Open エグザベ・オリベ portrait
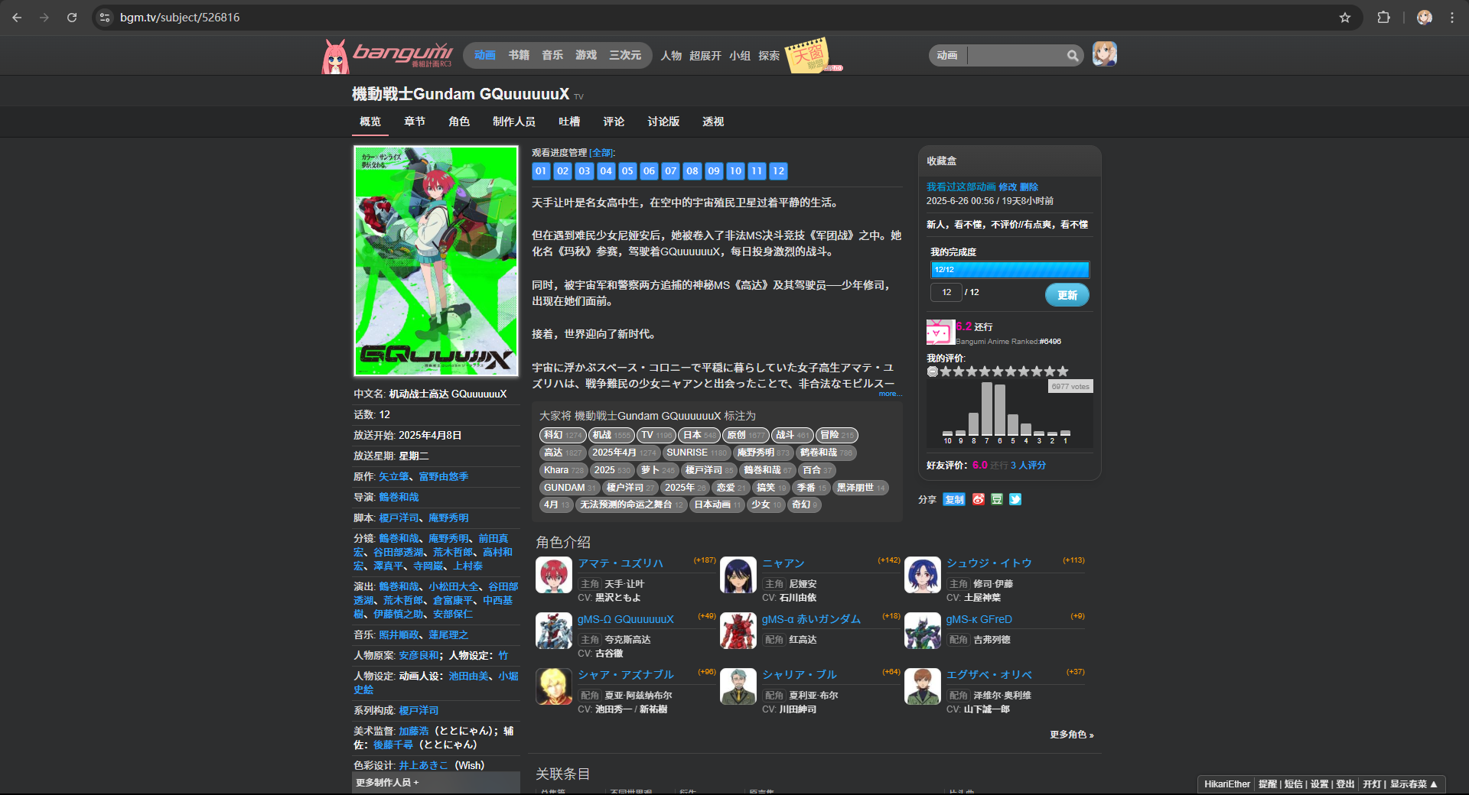This screenshot has width=1469, height=795. pos(923,686)
